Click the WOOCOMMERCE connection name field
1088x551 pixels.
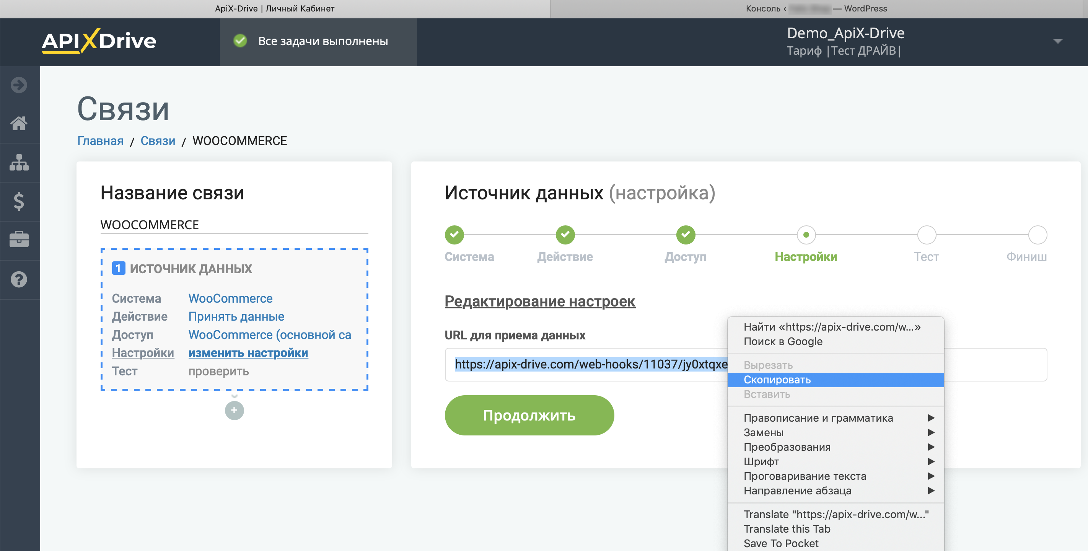234,225
